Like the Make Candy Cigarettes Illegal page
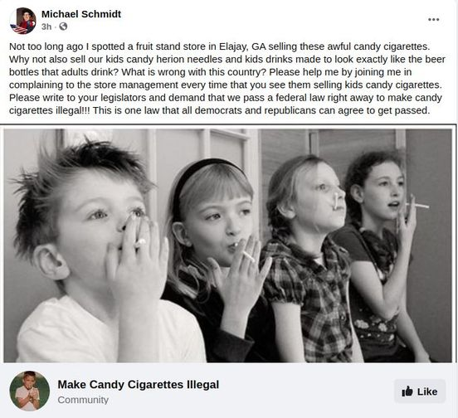This screenshot has height=418, width=458. coord(420,391)
